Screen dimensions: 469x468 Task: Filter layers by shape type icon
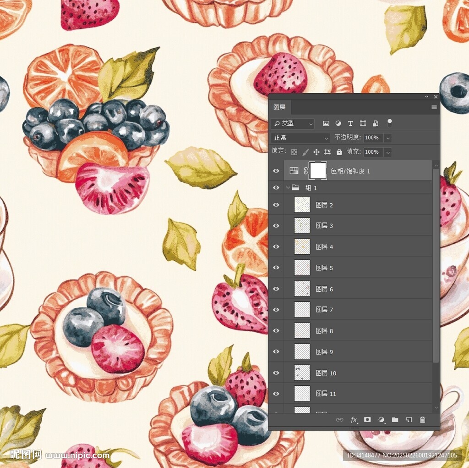coord(363,123)
